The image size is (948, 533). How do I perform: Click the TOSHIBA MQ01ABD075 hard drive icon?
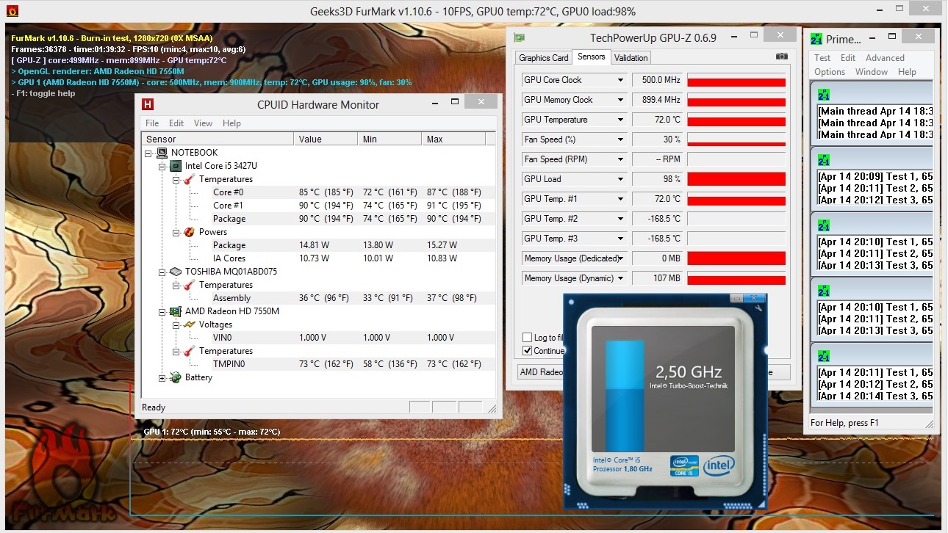click(x=176, y=272)
